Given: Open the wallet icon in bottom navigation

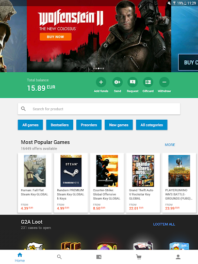Looking at the screenshot, I should pos(99,257).
